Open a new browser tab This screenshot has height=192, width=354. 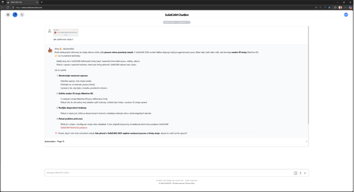41,2
